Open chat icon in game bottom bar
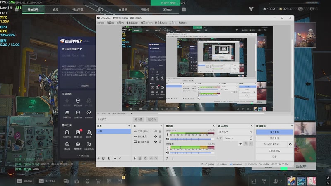Viewport: 331px width, 186px height. [66, 181]
